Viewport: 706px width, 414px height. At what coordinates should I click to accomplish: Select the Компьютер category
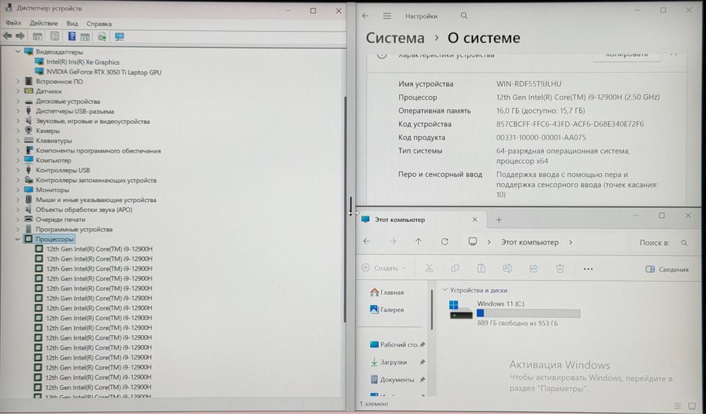pyautogui.click(x=54, y=160)
